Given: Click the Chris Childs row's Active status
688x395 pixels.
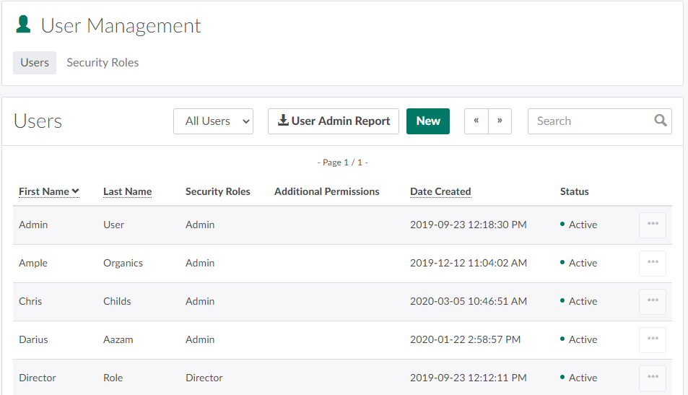Looking at the screenshot, I should [582, 301].
